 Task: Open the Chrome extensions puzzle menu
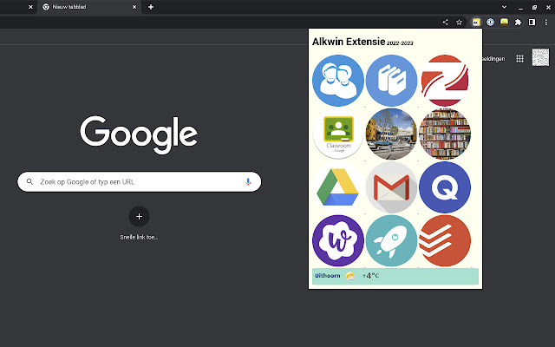pos(519,22)
